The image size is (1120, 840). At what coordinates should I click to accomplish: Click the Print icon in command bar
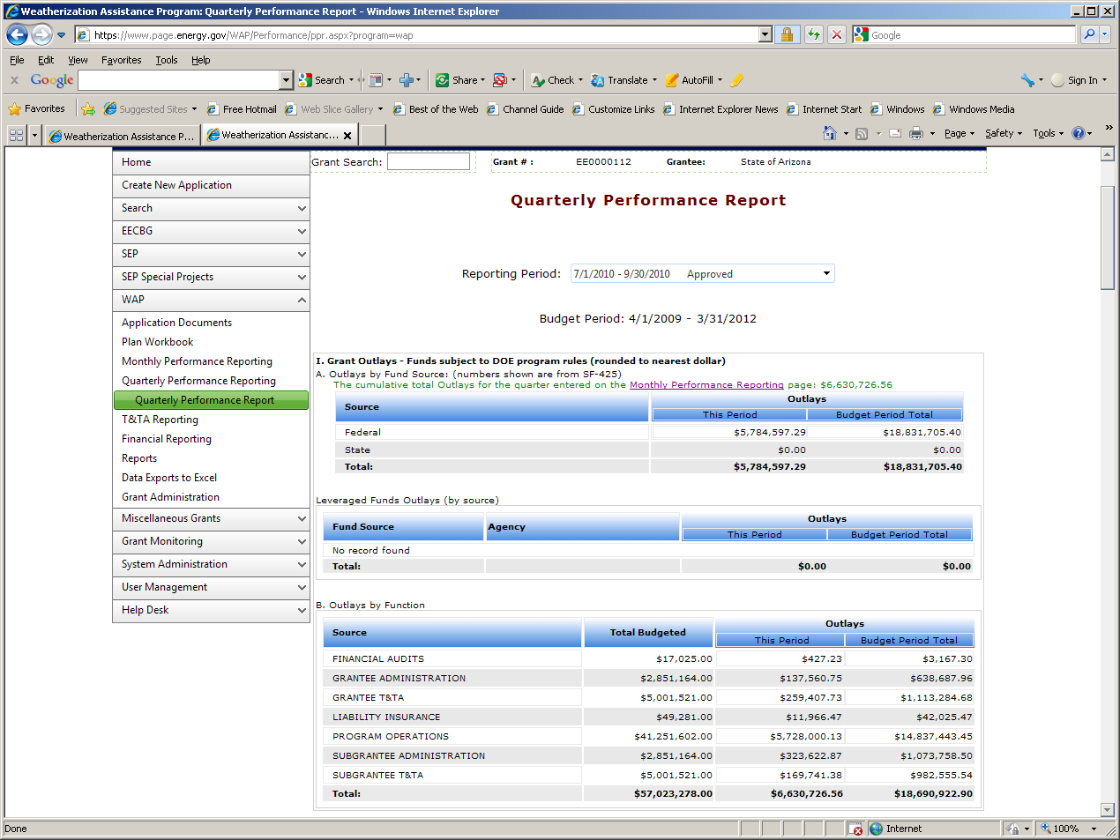tap(916, 134)
